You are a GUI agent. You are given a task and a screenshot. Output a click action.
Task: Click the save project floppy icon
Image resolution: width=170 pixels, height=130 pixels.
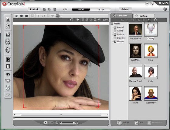(x=55, y=9)
